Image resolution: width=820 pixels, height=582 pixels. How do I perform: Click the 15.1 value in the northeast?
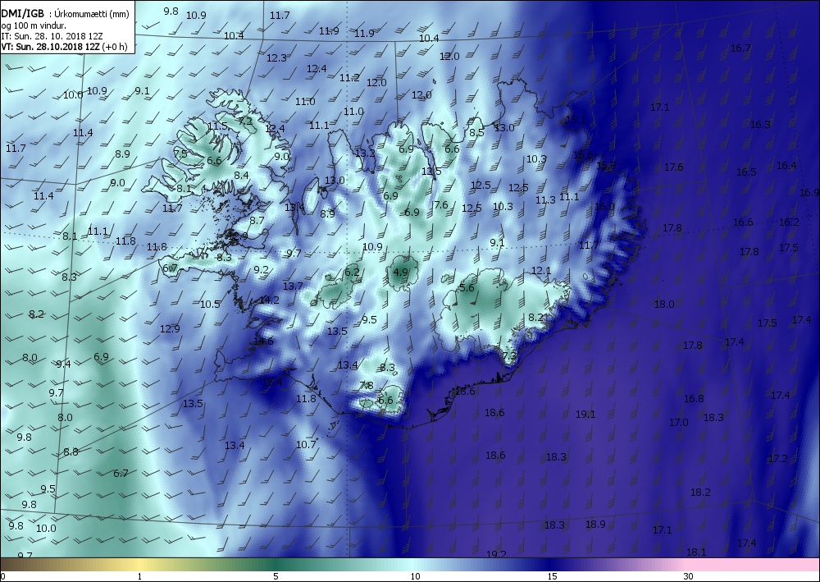point(576,120)
